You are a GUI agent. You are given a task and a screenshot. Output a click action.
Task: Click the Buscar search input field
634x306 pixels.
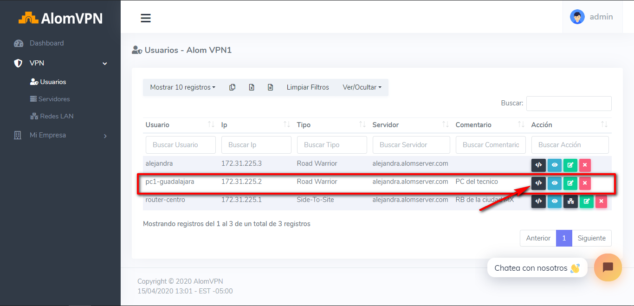pos(569,104)
